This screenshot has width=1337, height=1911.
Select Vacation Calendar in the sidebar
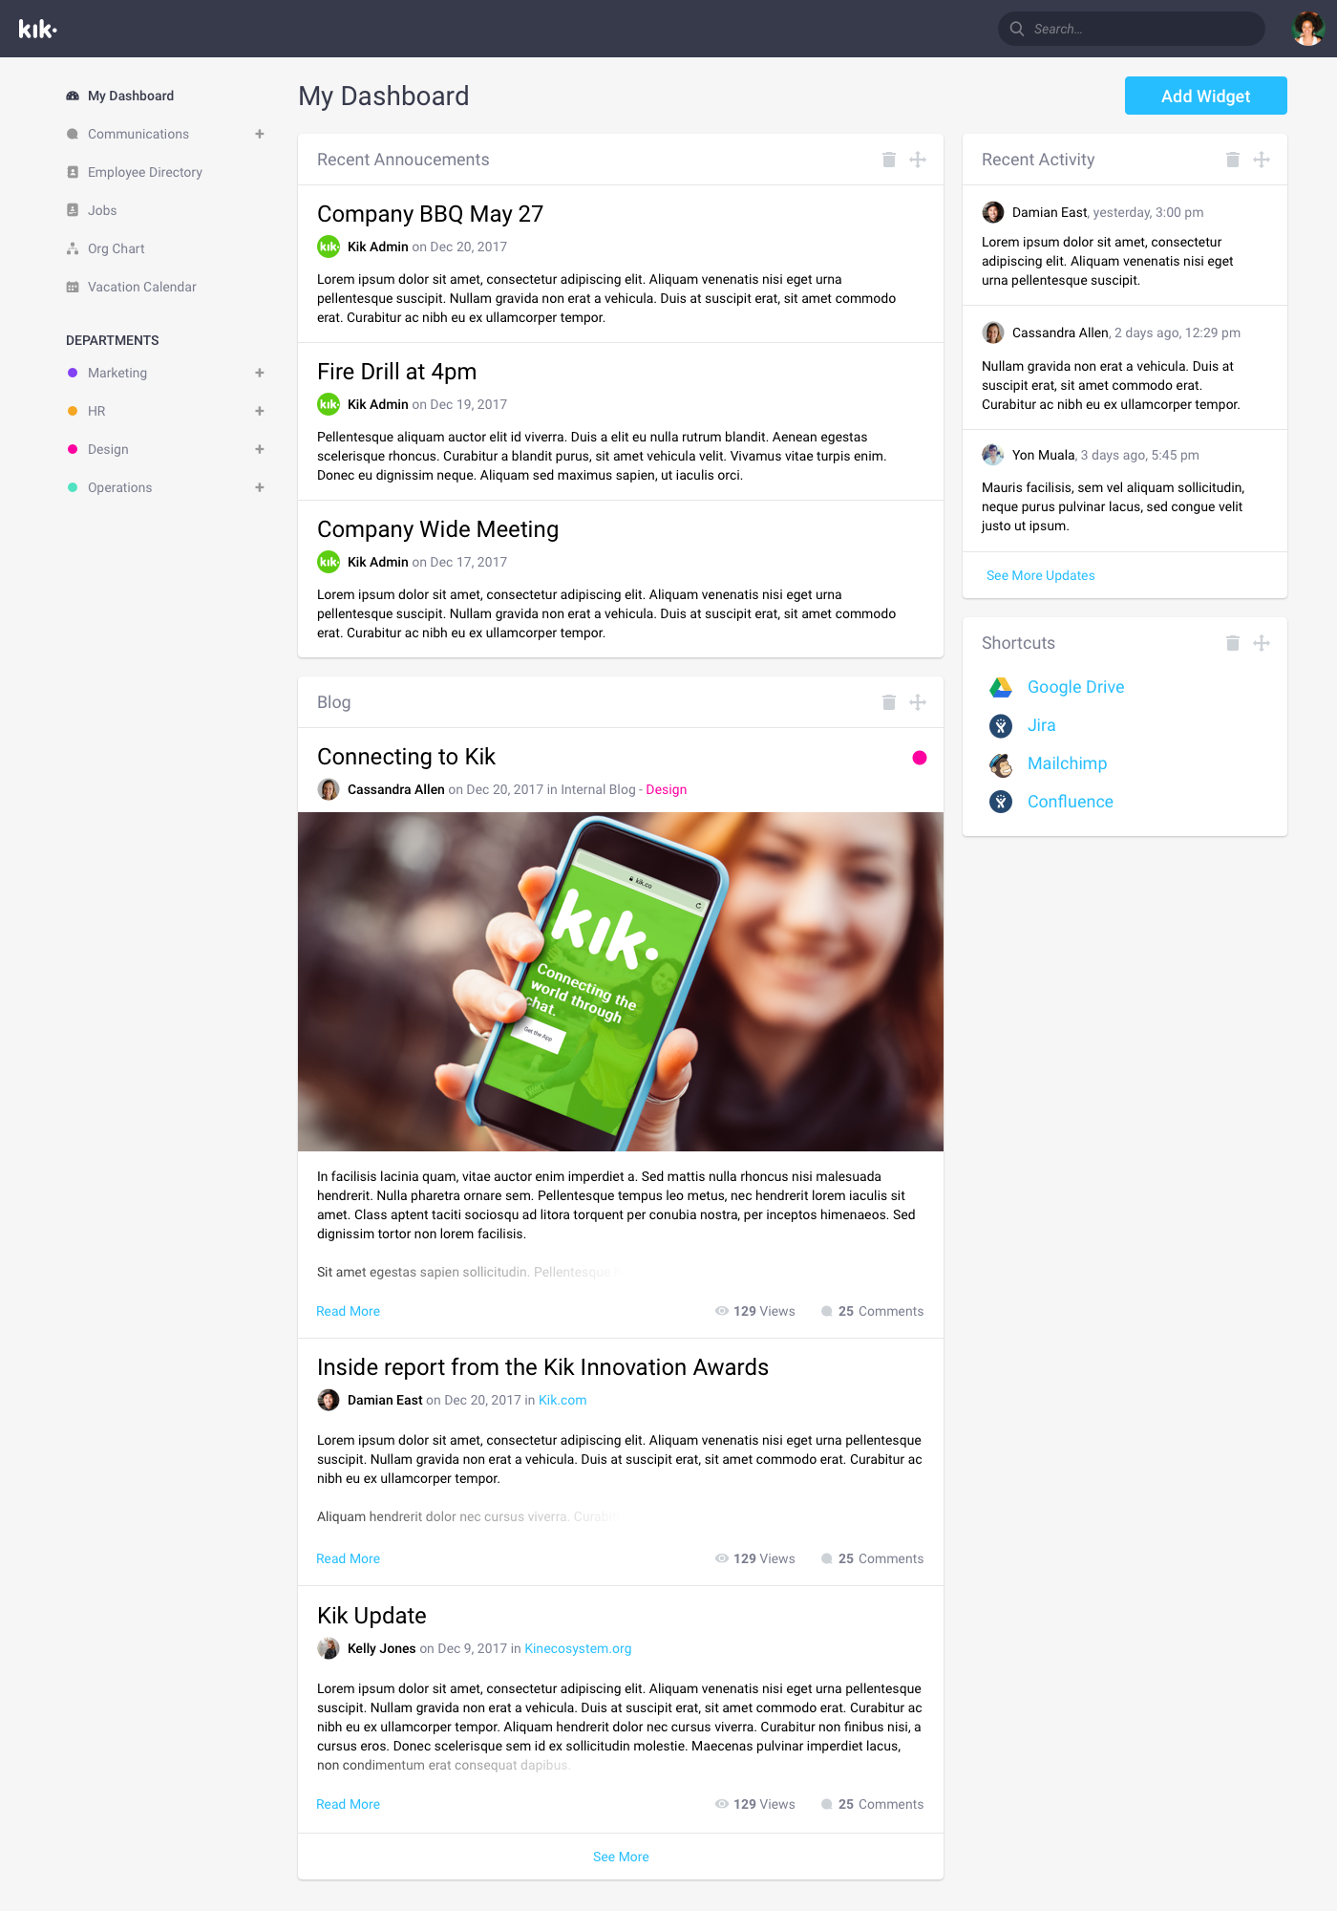142,287
